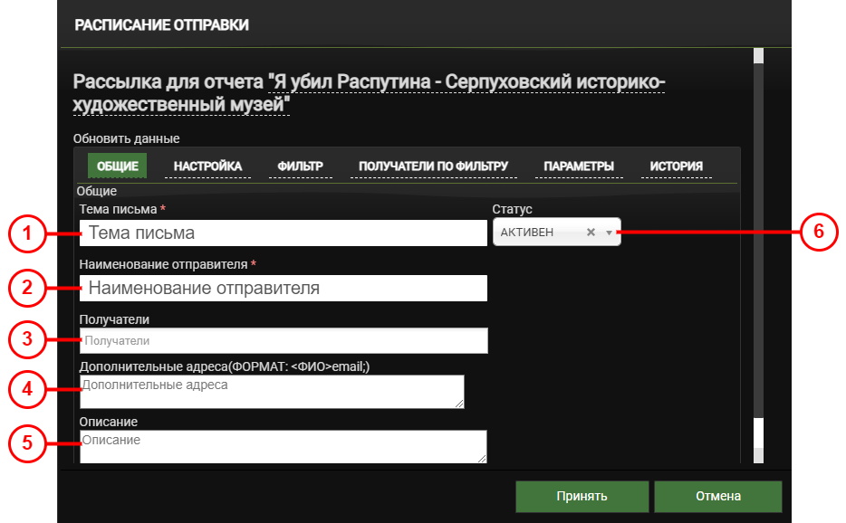
Task: Click into the Получатели field
Action: [283, 341]
